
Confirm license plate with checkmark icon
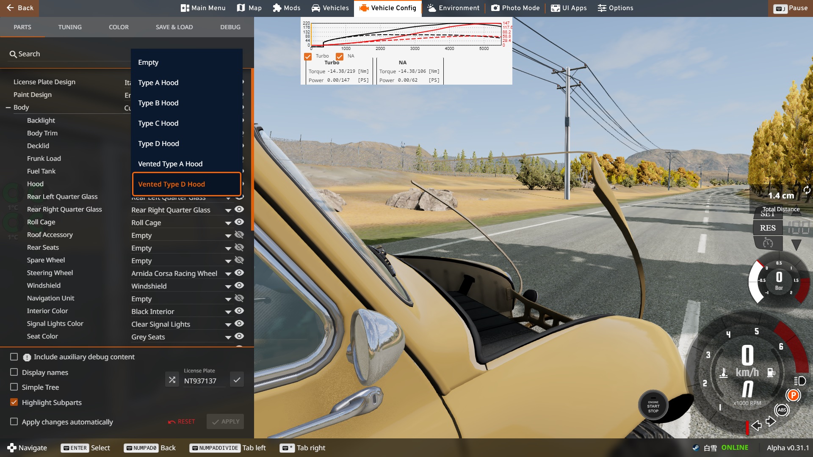click(237, 380)
